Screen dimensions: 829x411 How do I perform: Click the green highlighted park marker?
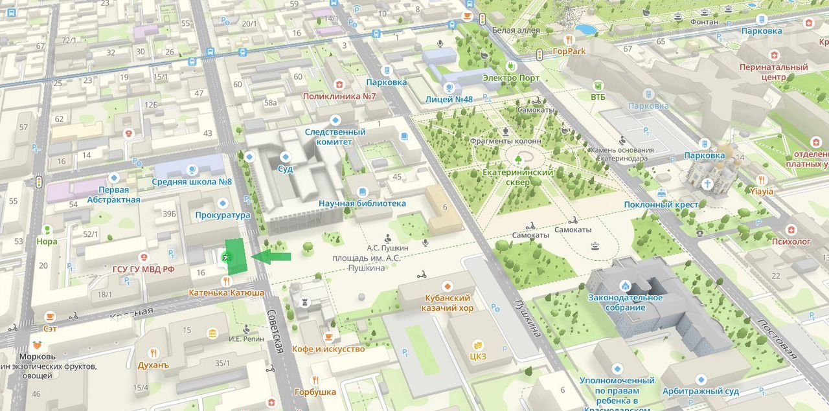[227, 257]
